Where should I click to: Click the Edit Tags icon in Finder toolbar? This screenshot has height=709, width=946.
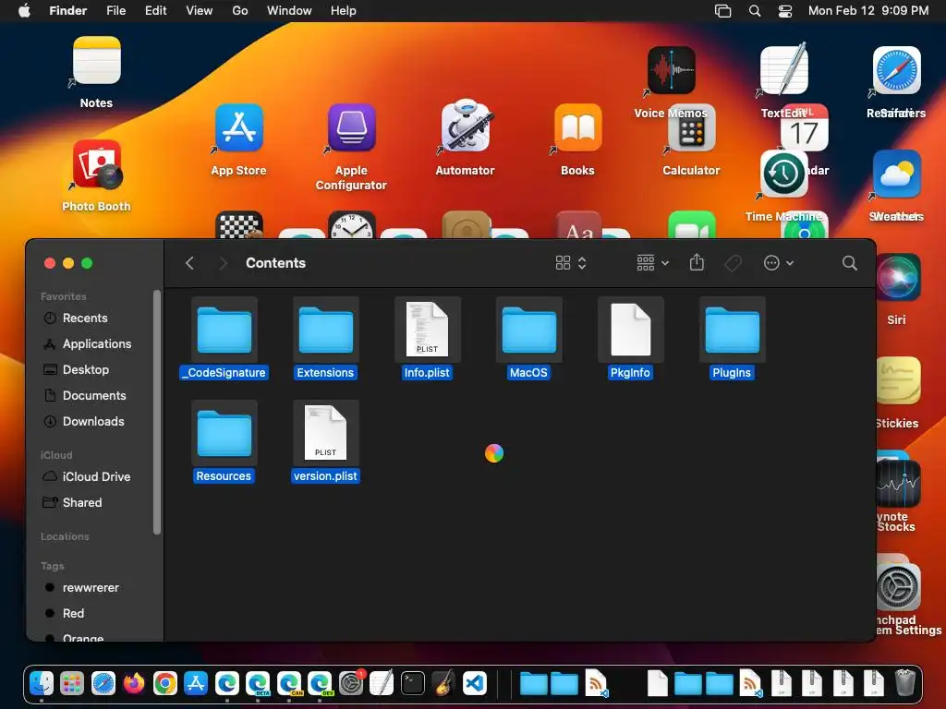click(x=733, y=263)
